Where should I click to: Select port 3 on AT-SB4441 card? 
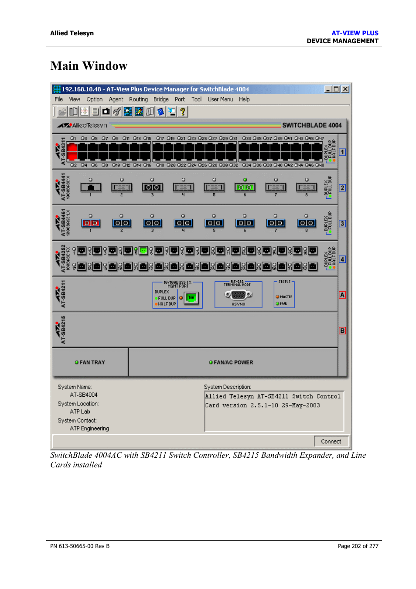152,187
